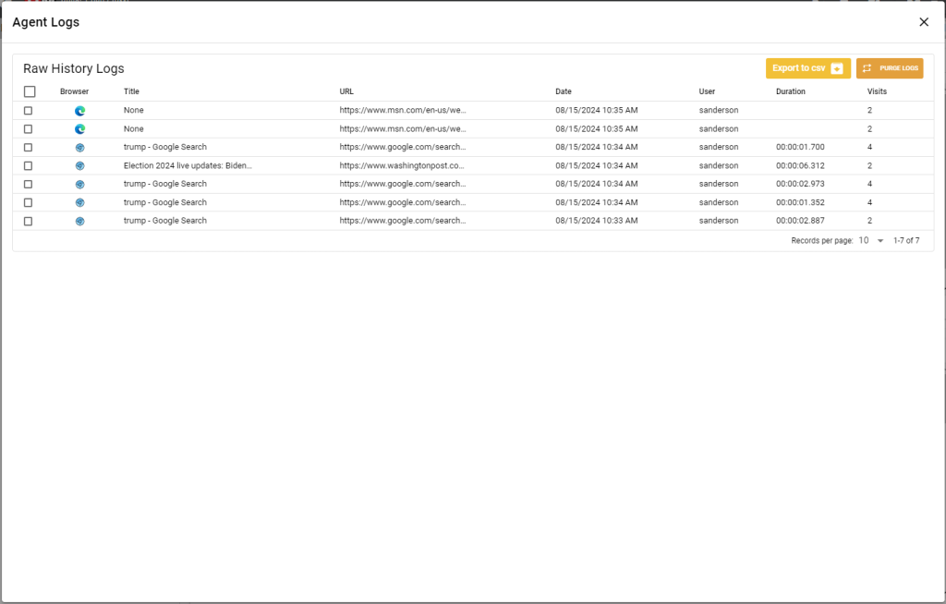The height and width of the screenshot is (604, 946).
Task: Mark the checkbox for duration 00:00:01.352 row
Action: (29, 203)
